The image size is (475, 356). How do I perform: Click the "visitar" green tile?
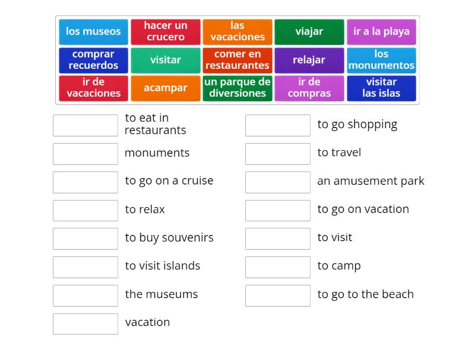[165, 60]
